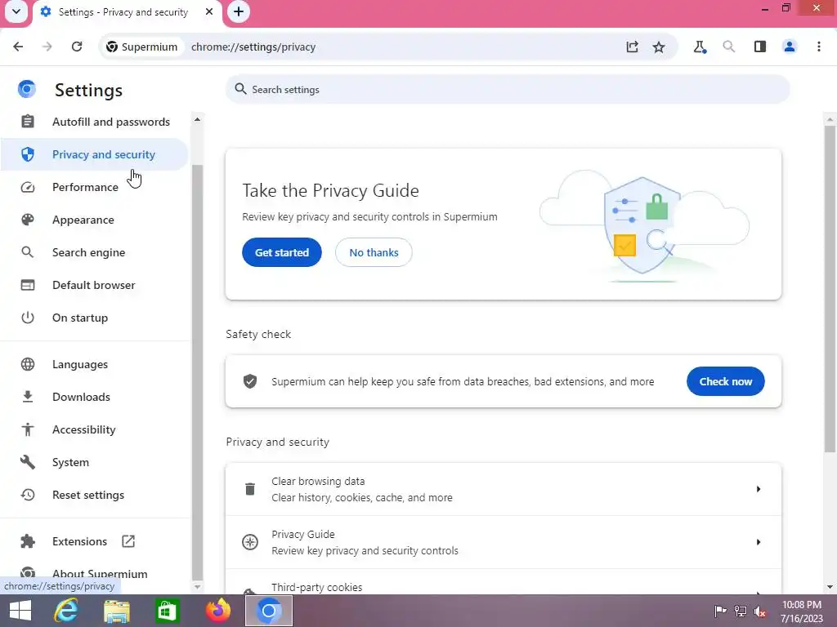The image size is (837, 627).
Task: Click the forward navigation arrow
Action: [x=47, y=47]
